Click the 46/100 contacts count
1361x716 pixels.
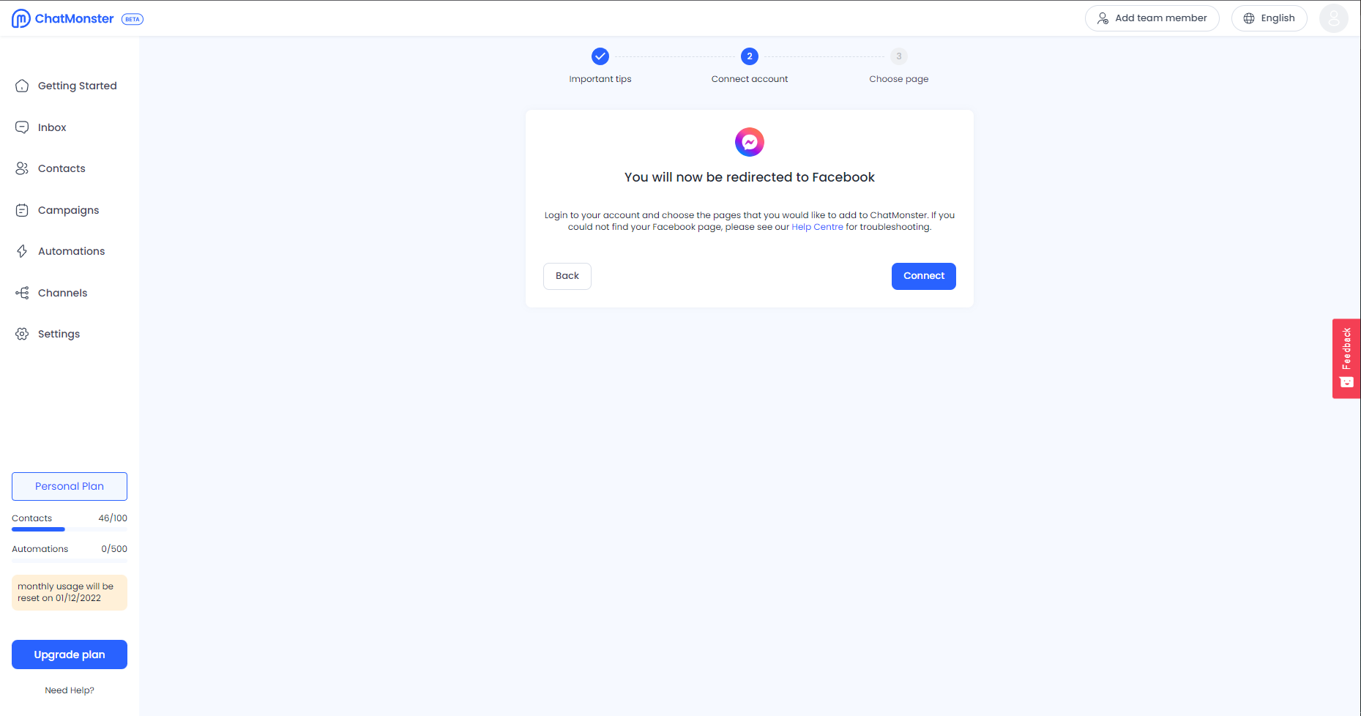(x=113, y=518)
